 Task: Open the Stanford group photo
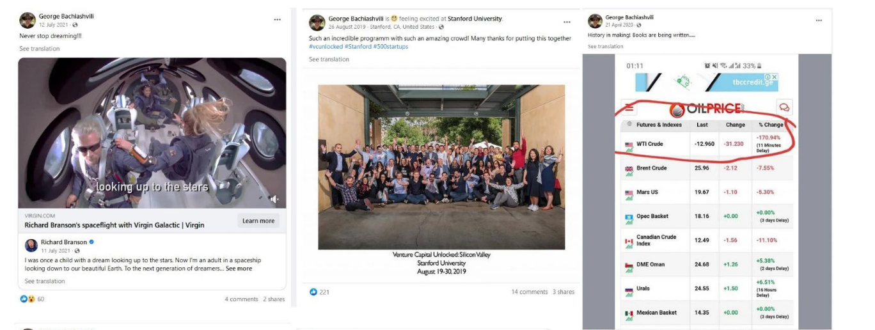tap(441, 166)
